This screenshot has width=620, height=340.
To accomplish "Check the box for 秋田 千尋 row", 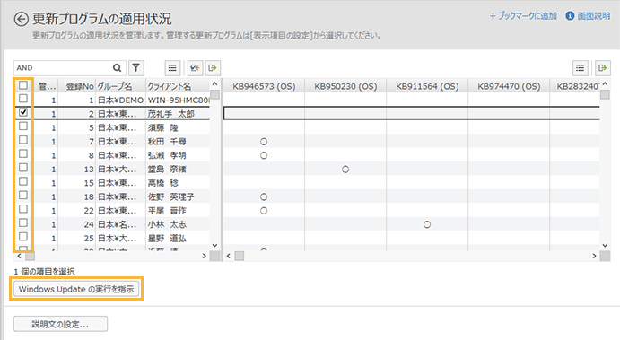I will point(23,140).
